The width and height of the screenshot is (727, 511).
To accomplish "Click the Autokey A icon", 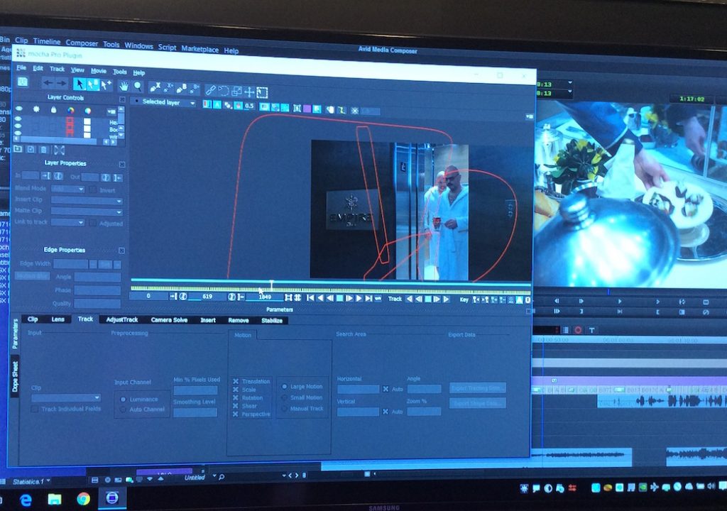I will point(520,300).
